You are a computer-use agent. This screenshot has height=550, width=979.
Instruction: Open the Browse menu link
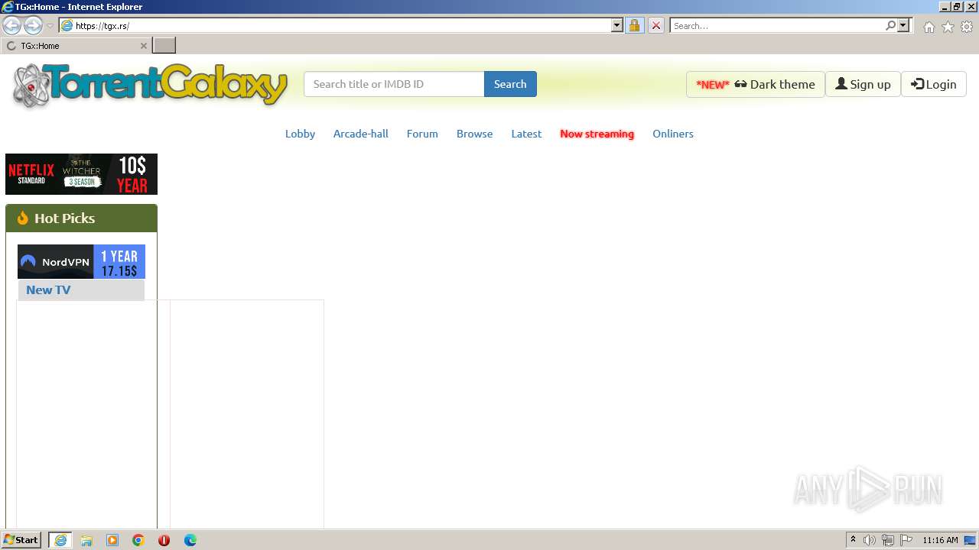tap(474, 134)
